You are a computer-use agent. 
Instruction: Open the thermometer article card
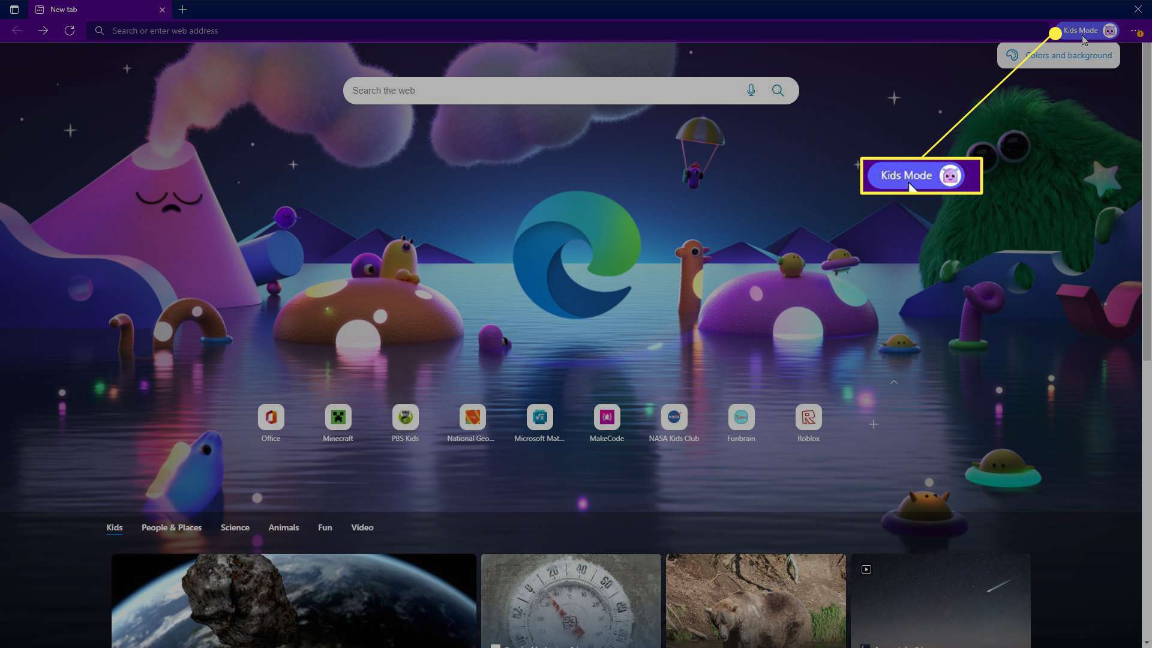pyautogui.click(x=571, y=601)
